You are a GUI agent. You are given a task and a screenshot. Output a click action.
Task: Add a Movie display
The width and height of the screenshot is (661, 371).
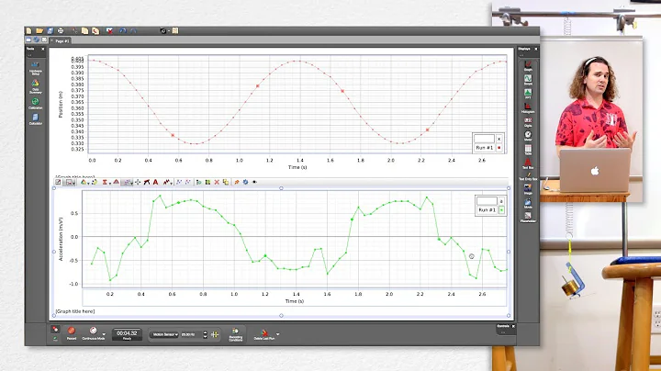coord(528,204)
